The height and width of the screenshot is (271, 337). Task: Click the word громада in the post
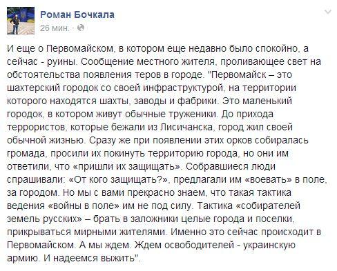point(26,154)
